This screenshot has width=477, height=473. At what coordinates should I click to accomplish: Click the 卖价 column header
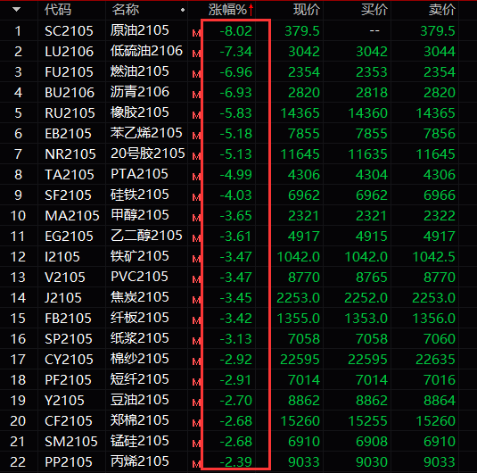442,10
